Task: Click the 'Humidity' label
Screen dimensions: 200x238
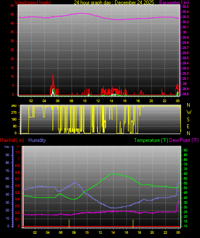Action: click(x=37, y=140)
